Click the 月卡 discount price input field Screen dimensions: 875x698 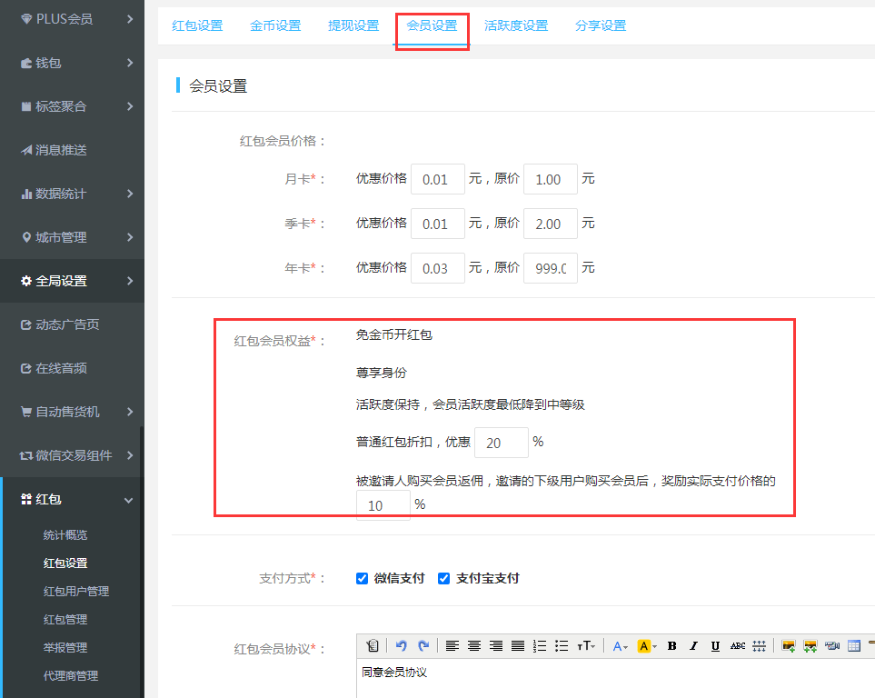click(437, 180)
